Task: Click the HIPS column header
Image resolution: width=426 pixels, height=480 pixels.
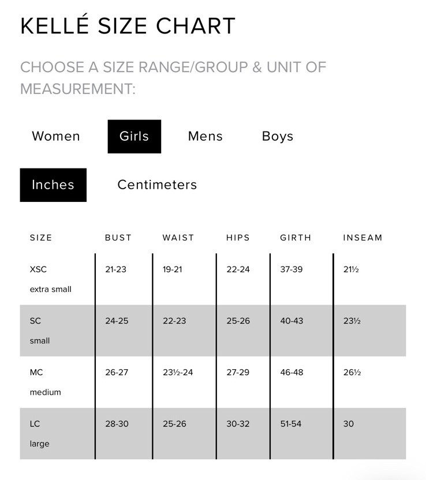Action: point(238,238)
